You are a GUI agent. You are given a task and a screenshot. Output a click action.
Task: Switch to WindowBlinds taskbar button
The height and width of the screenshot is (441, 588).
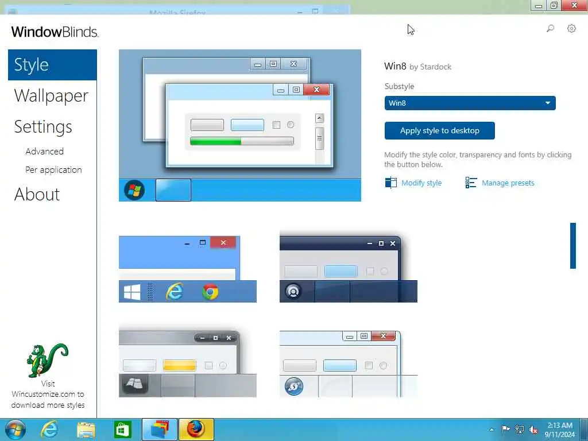tap(160, 430)
